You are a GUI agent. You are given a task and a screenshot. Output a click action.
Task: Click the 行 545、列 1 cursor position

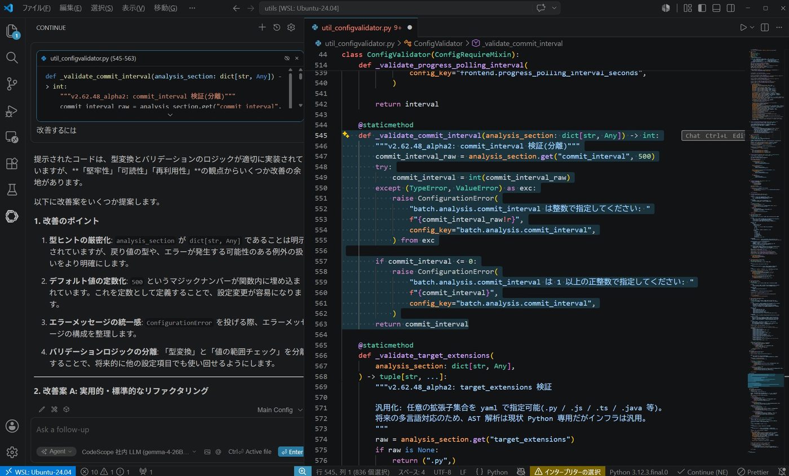(353, 471)
